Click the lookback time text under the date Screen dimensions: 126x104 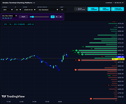coord(7,18)
